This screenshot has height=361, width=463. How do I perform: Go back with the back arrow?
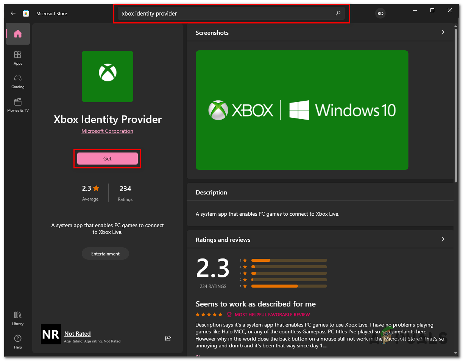click(x=13, y=13)
